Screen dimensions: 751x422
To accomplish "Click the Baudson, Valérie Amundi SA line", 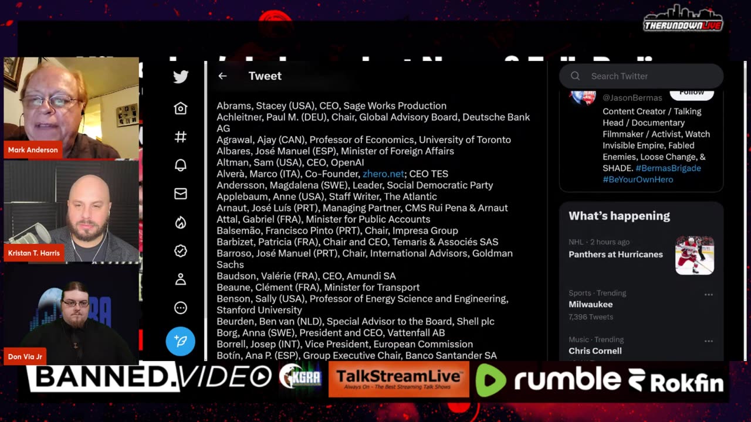I will click(306, 275).
